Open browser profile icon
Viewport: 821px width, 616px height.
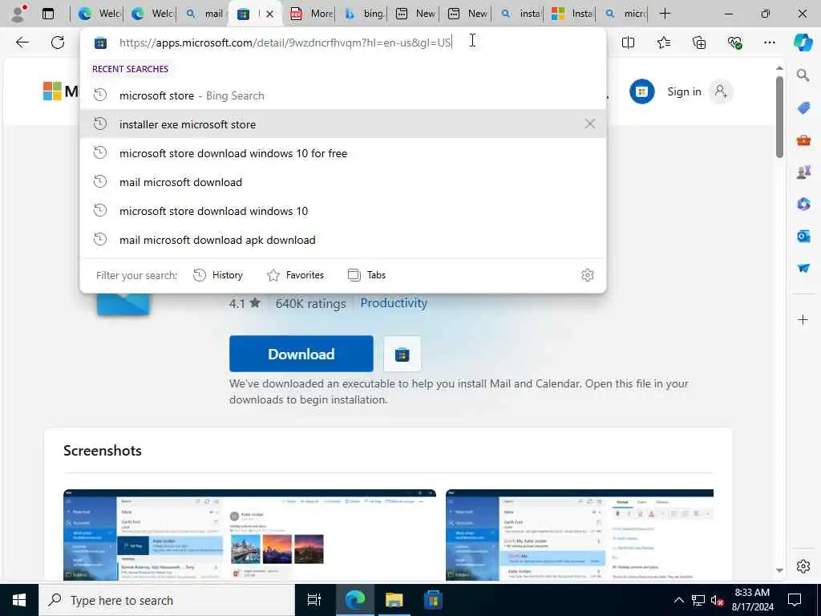18,14
